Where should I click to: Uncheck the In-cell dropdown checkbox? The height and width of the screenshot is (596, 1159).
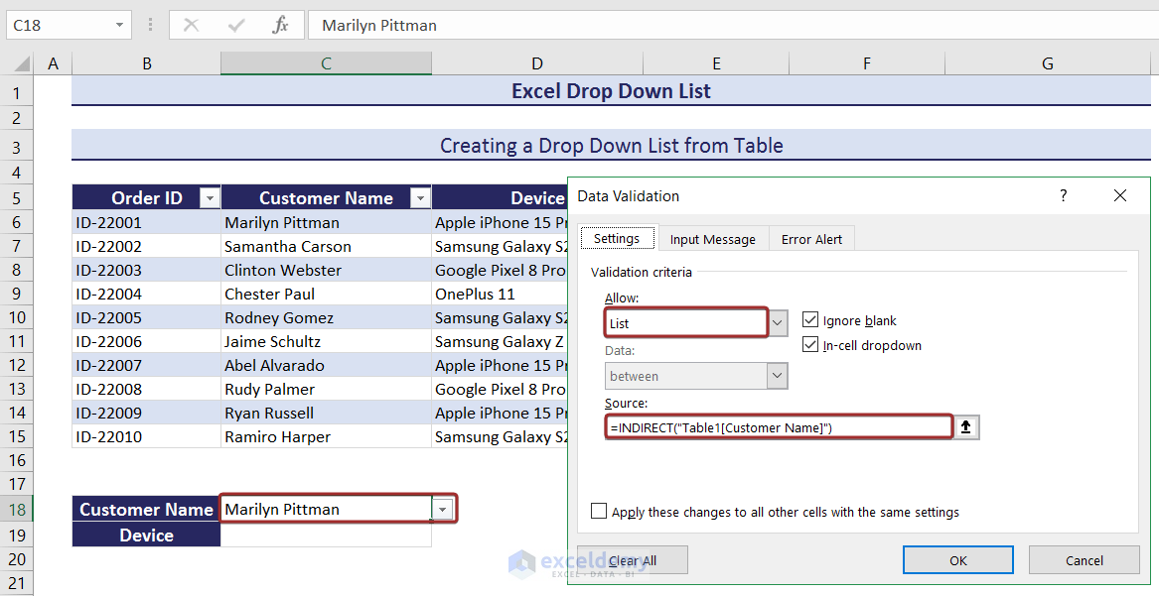pos(810,345)
